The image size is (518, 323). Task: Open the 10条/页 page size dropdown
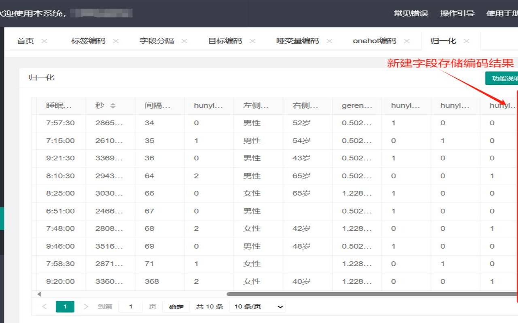(257, 306)
